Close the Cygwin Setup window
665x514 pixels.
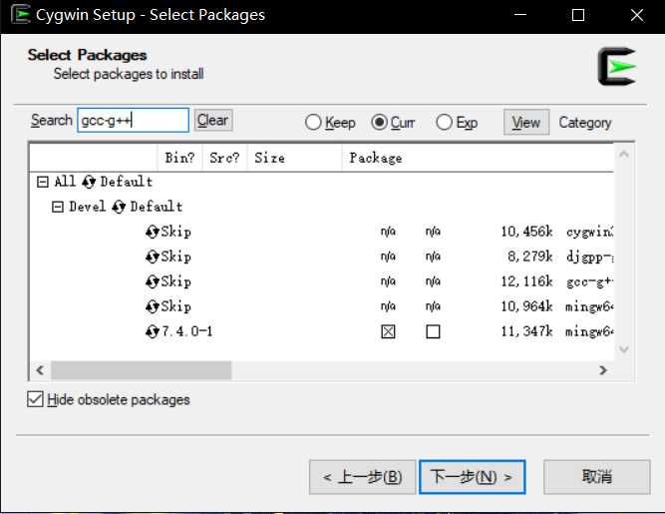(636, 15)
